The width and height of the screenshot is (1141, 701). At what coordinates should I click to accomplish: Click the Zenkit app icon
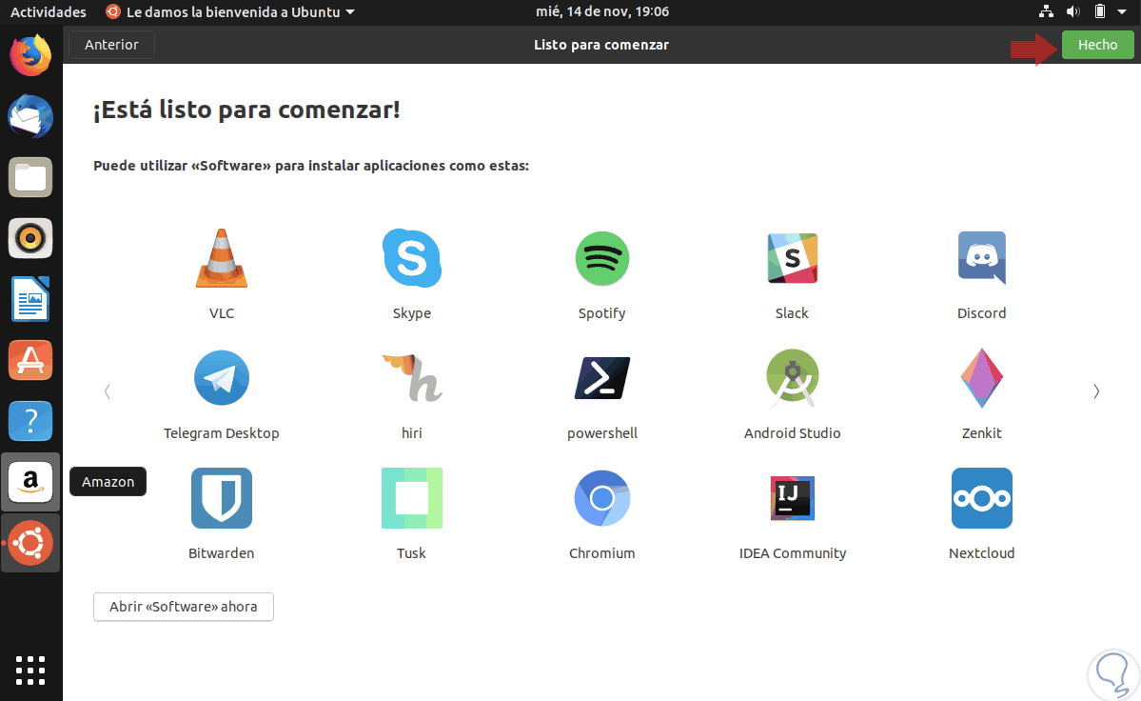click(x=982, y=378)
